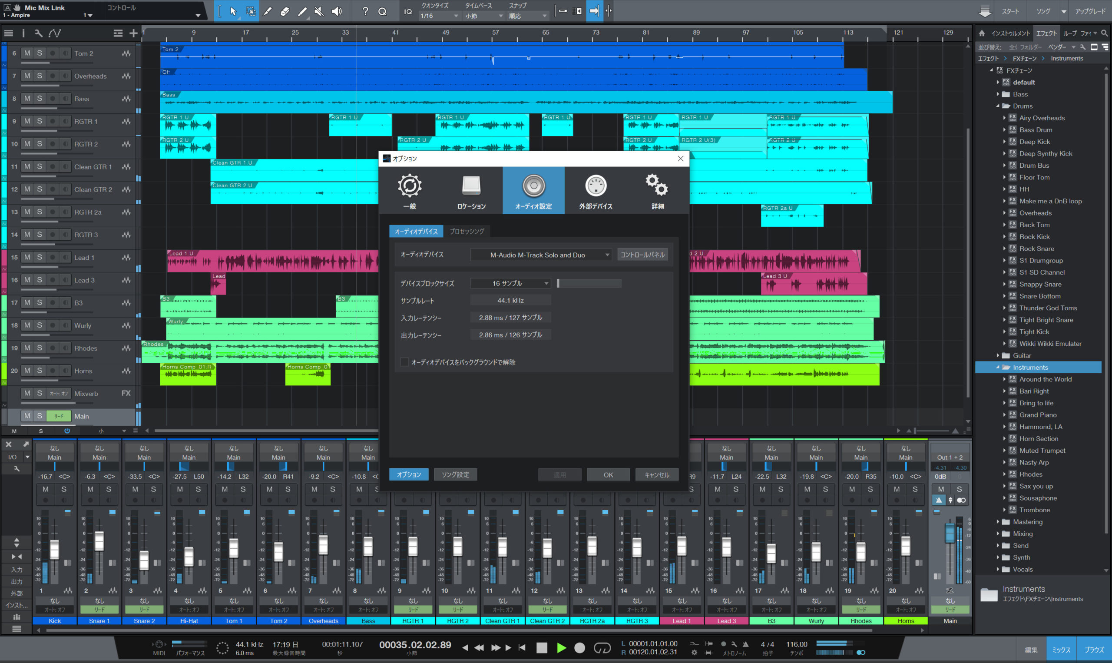Image resolution: width=1112 pixels, height=663 pixels.
Task: Solo the Snare 1 mixer channel
Action: 109,489
